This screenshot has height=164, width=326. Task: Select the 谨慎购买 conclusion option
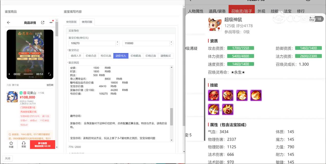coord(166,56)
